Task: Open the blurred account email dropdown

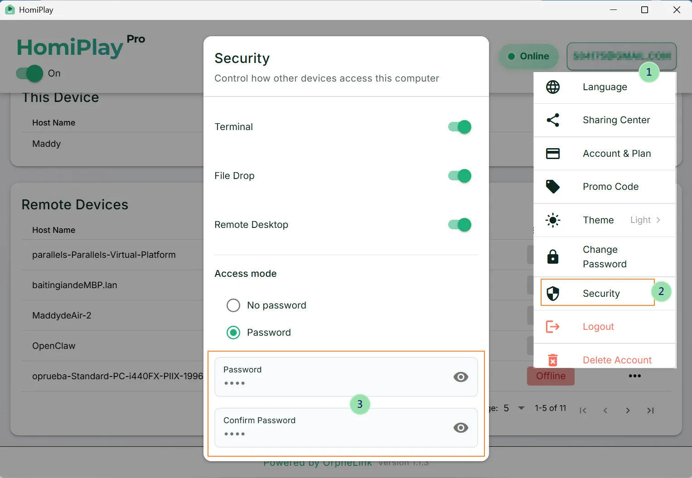Action: pyautogui.click(x=622, y=56)
